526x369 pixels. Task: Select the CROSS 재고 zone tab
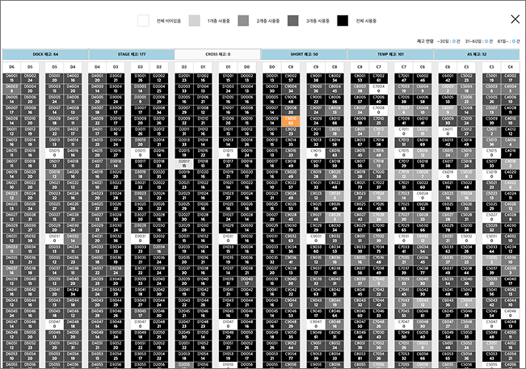pyautogui.click(x=217, y=54)
